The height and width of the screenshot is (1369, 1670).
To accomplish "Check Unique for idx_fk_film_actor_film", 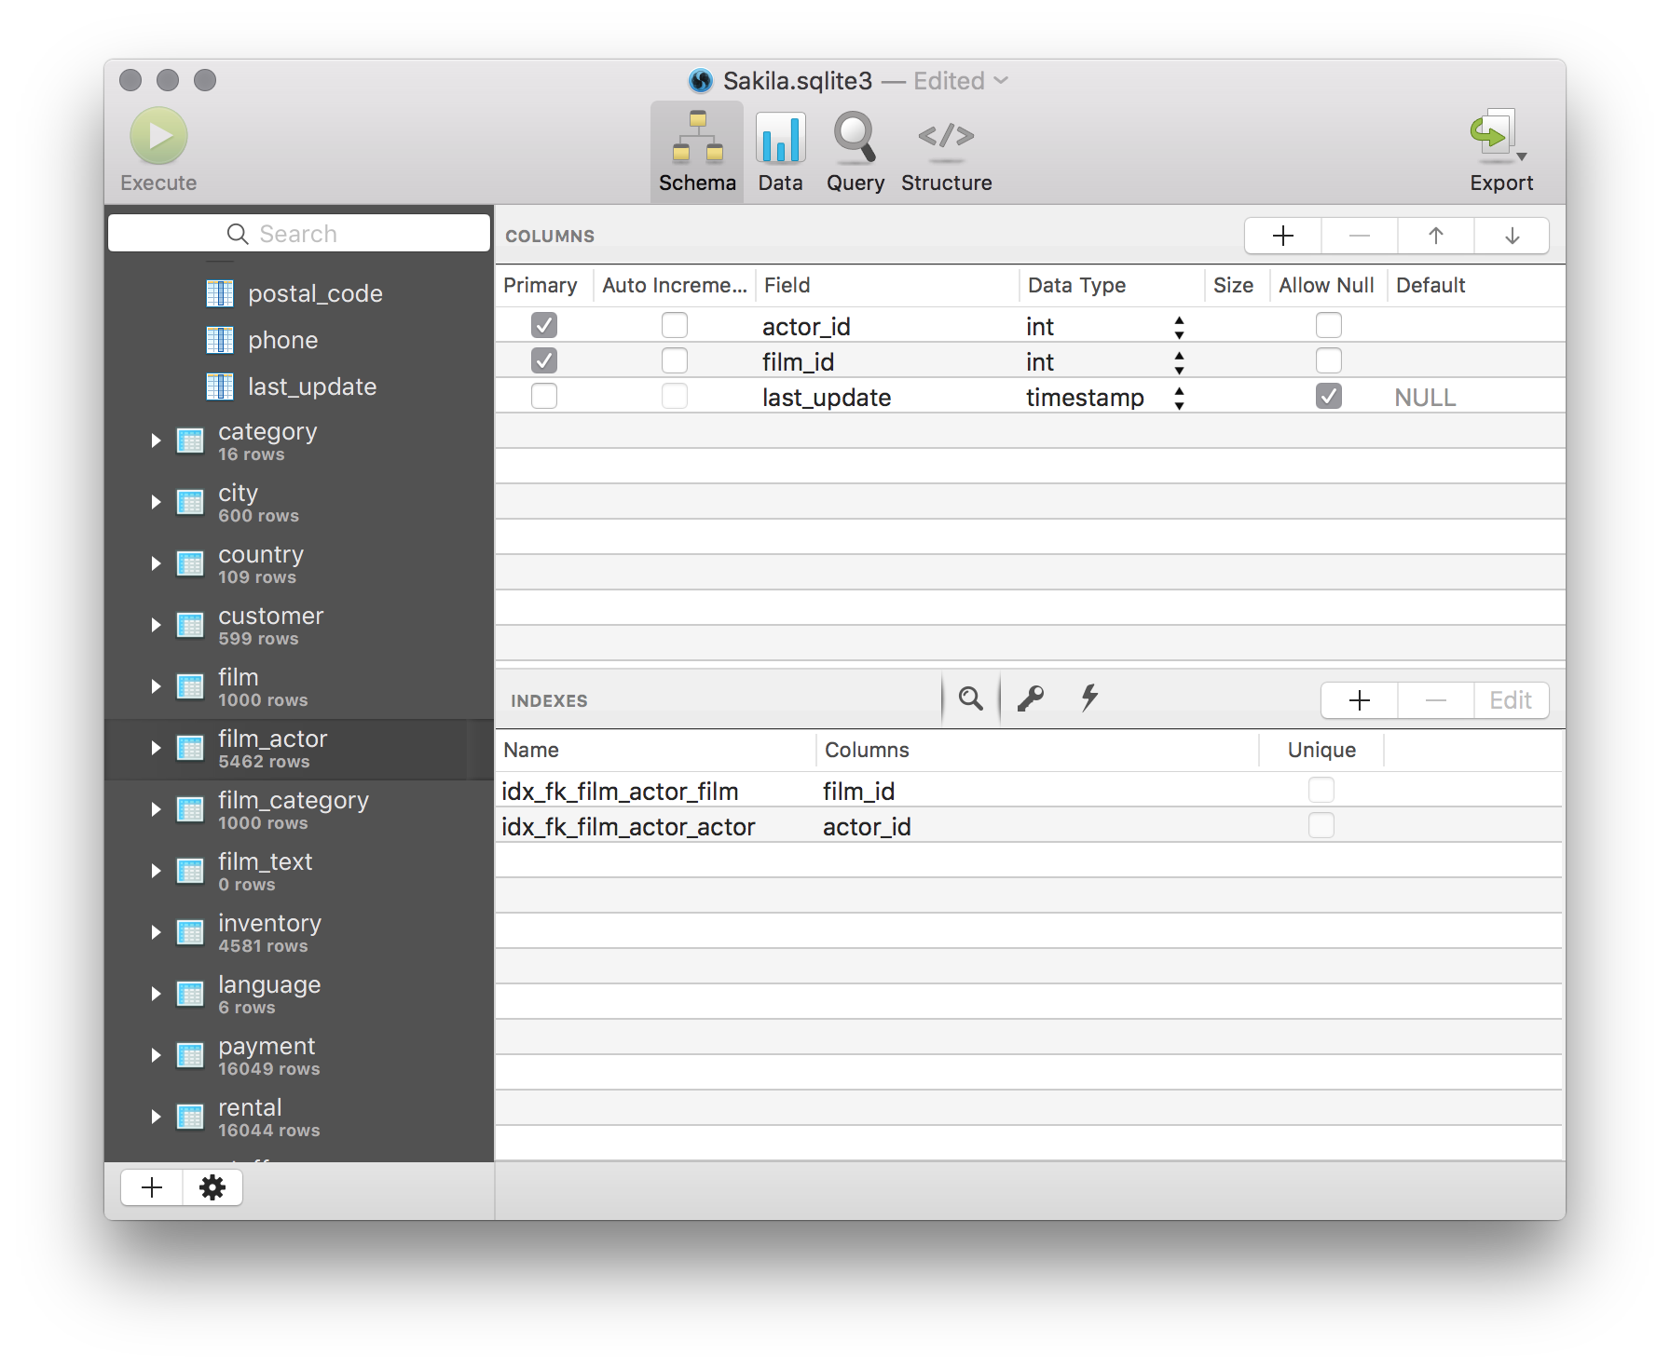I will click(1321, 789).
